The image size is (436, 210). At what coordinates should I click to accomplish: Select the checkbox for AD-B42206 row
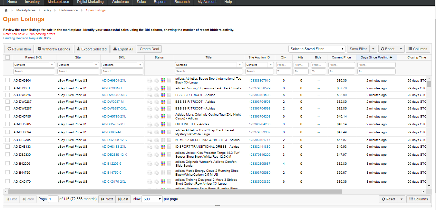point(8,164)
